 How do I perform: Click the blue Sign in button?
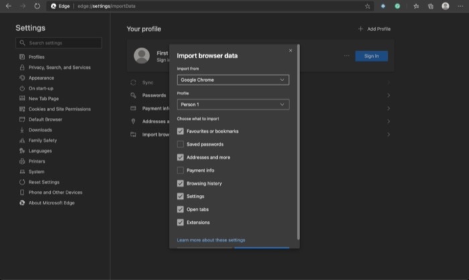tap(371, 56)
